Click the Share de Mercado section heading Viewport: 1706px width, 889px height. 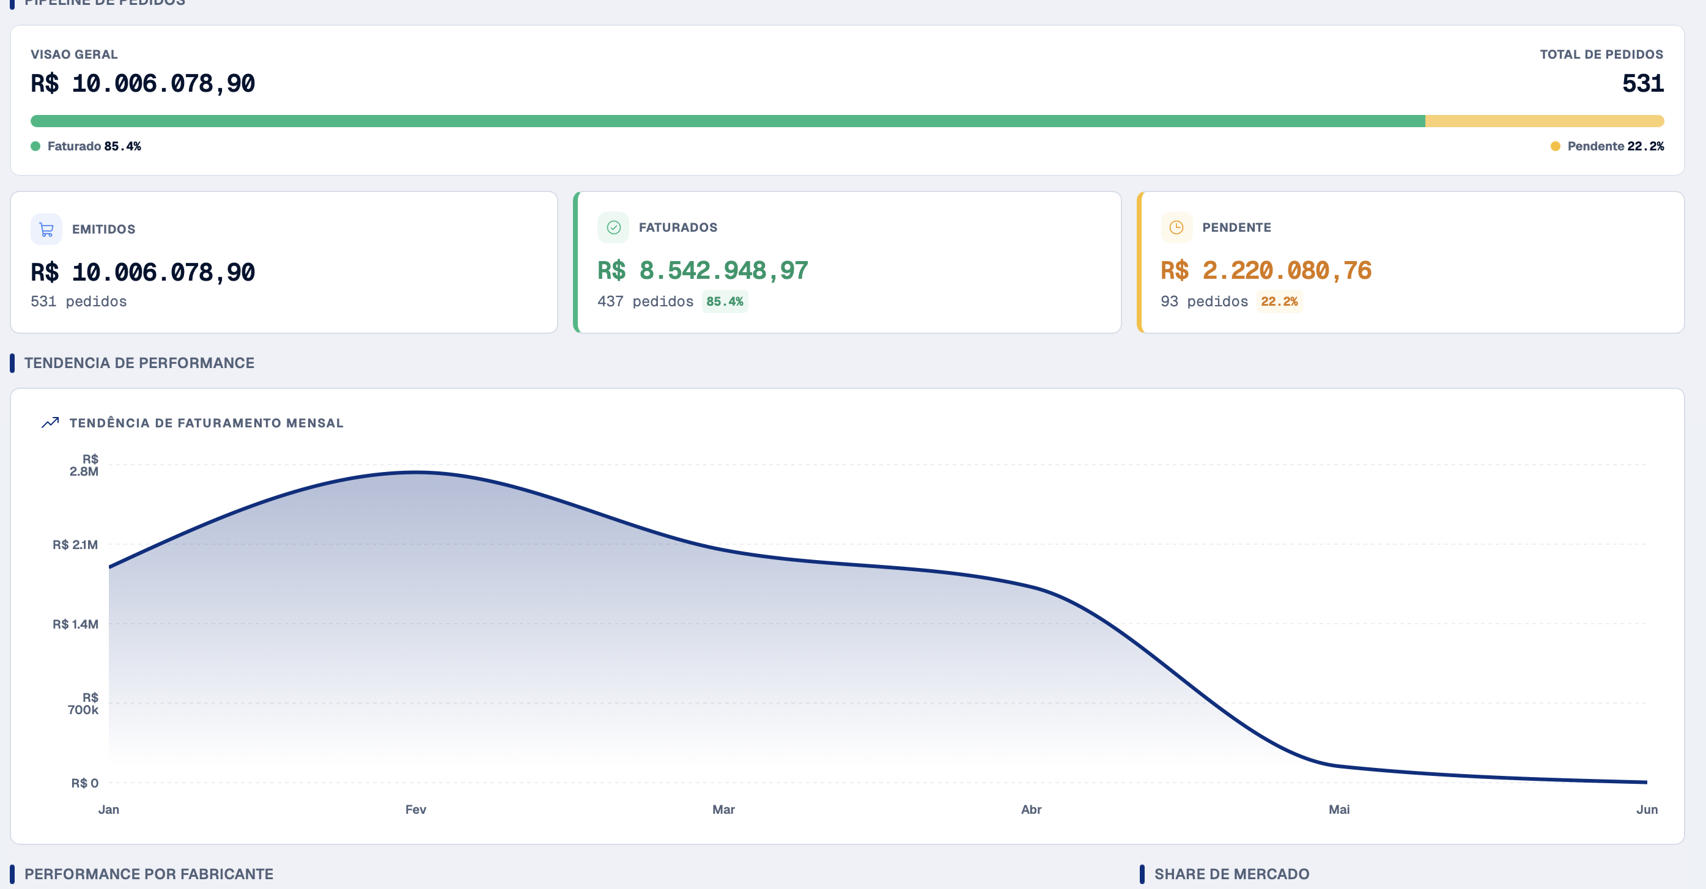tap(1232, 874)
